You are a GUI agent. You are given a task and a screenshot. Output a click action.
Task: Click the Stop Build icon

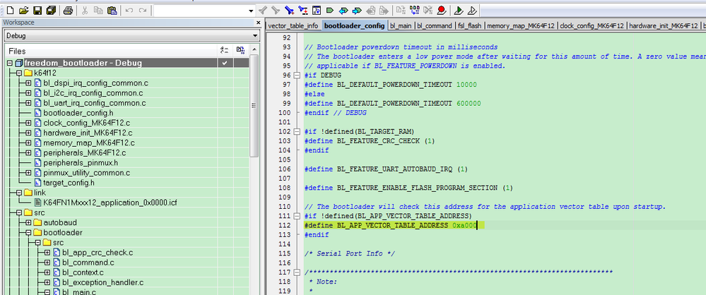click(x=428, y=10)
